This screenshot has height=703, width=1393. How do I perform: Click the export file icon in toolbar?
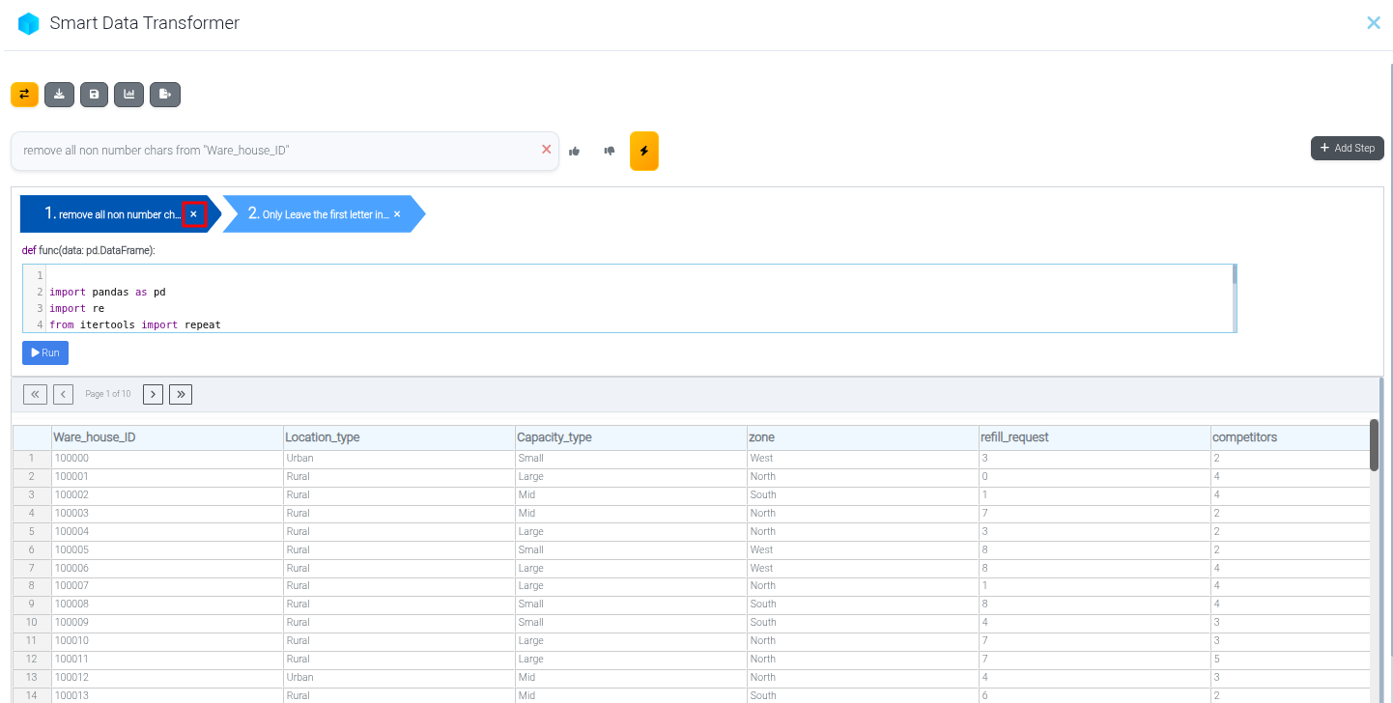point(164,95)
